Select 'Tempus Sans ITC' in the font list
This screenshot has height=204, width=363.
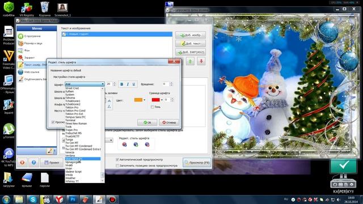(75, 117)
